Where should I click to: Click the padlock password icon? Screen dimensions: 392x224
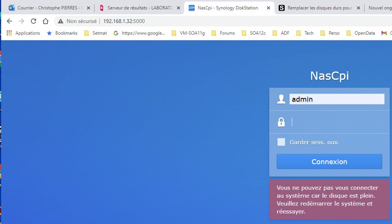(x=281, y=122)
